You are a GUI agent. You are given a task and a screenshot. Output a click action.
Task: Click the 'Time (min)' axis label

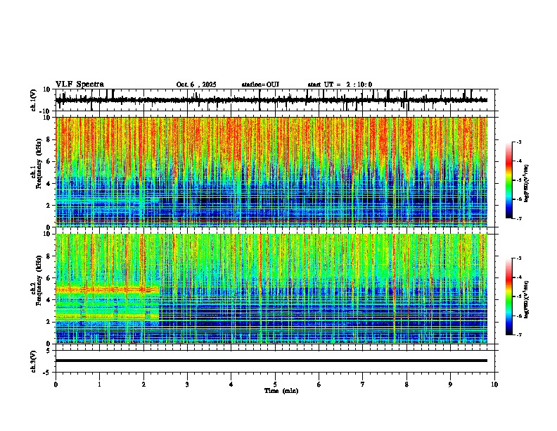point(281,391)
